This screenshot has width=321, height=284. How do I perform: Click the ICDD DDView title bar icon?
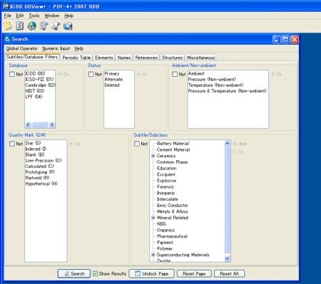coord(5,6)
